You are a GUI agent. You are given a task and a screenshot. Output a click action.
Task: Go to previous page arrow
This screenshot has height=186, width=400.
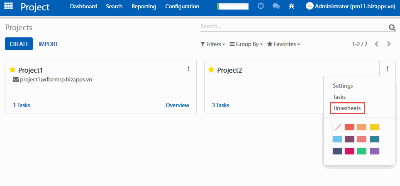377,44
